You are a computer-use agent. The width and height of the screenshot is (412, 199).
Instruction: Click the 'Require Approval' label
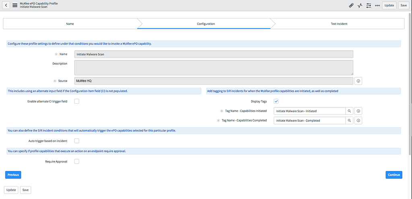[56, 162]
